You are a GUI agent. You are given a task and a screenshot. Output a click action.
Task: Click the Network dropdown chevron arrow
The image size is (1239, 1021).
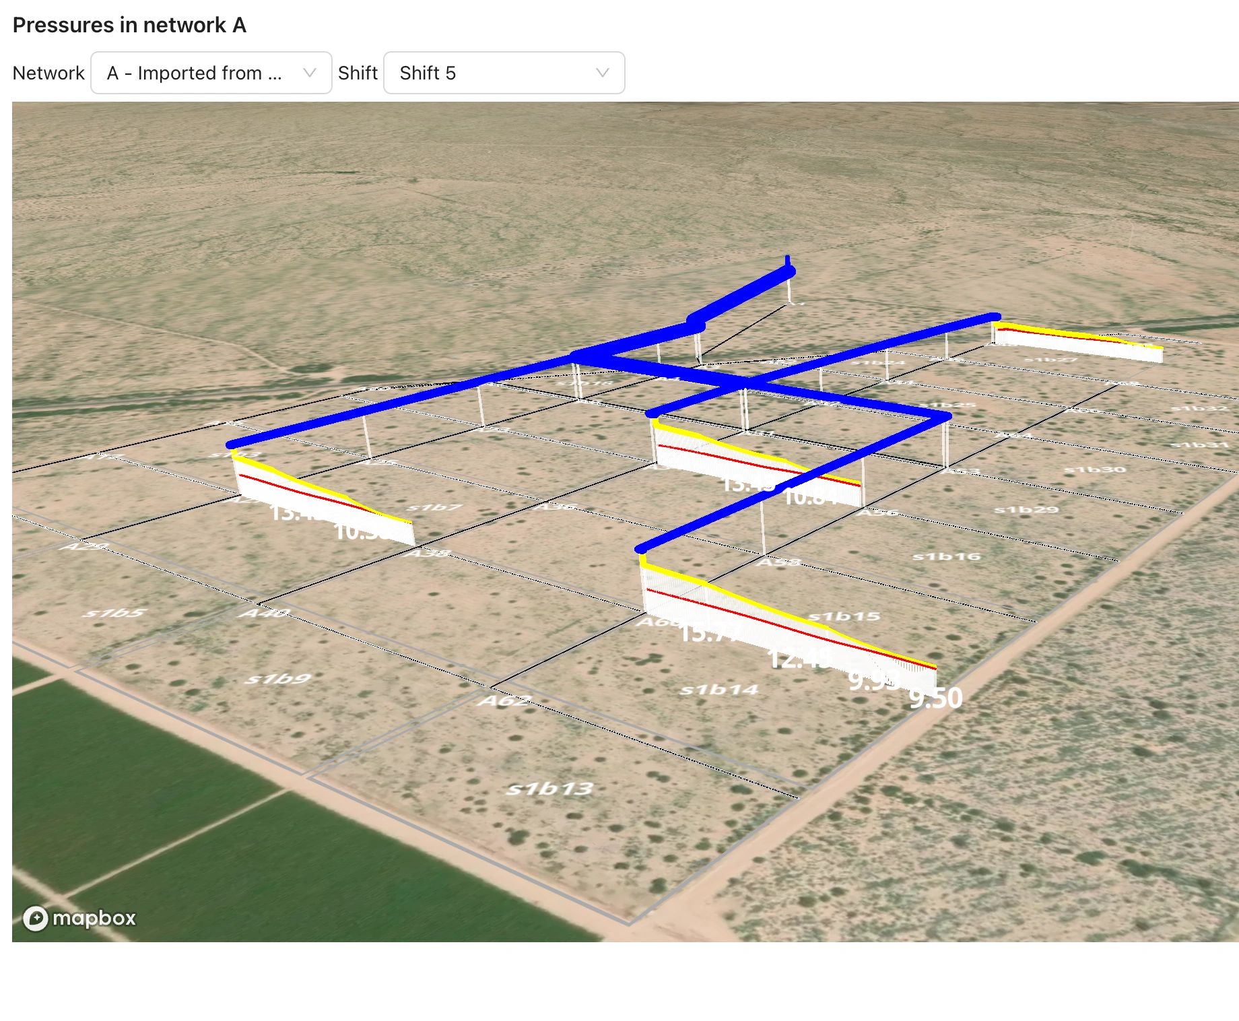(x=310, y=73)
